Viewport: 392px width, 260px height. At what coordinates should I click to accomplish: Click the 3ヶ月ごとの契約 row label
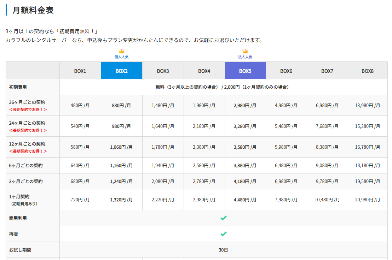pyautogui.click(x=26, y=182)
